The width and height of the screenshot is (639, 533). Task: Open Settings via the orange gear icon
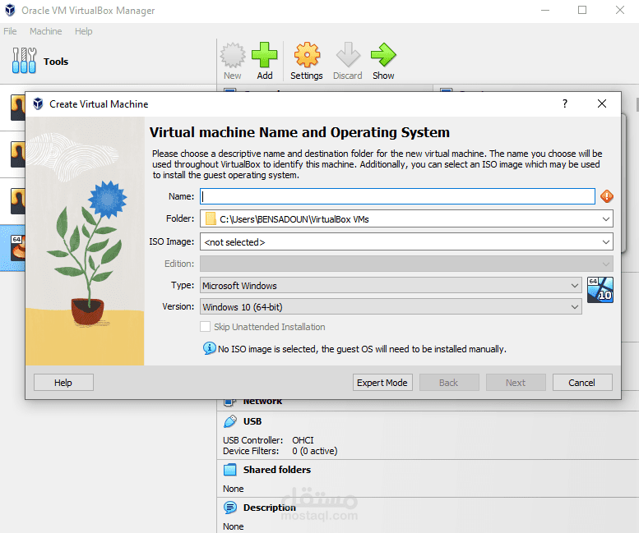(x=307, y=55)
